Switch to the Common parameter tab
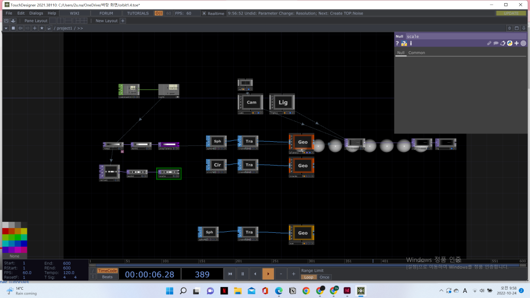Viewport: 530px width, 298px height. point(417,53)
